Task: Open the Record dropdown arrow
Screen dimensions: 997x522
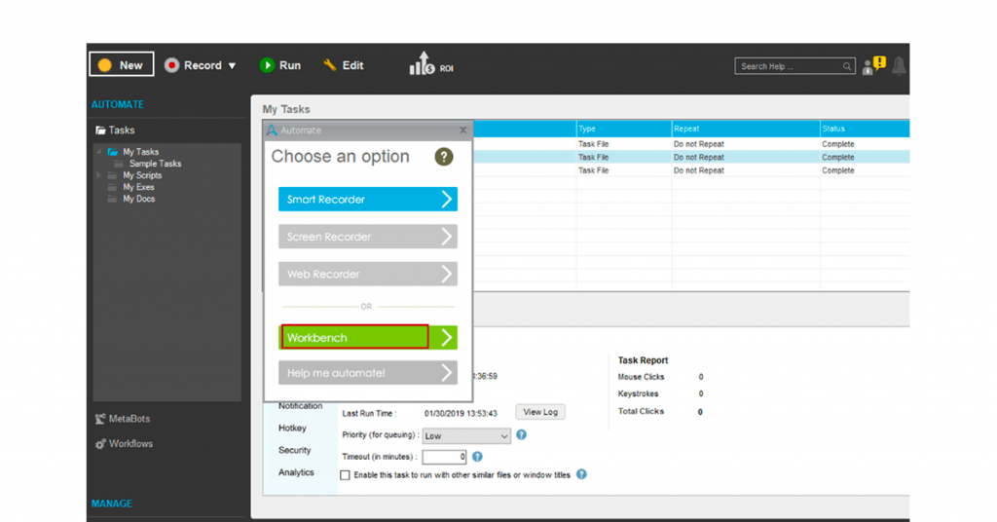Action: click(232, 65)
